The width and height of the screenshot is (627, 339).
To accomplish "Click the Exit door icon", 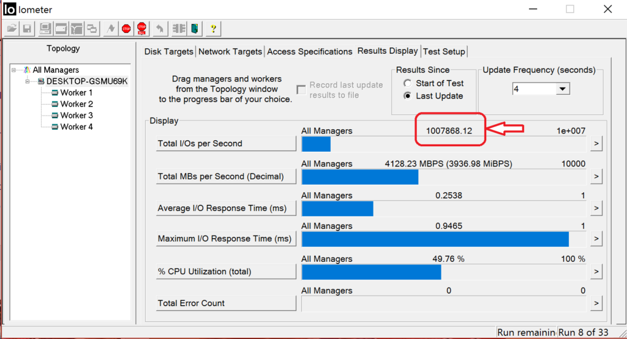I will tap(195, 28).
